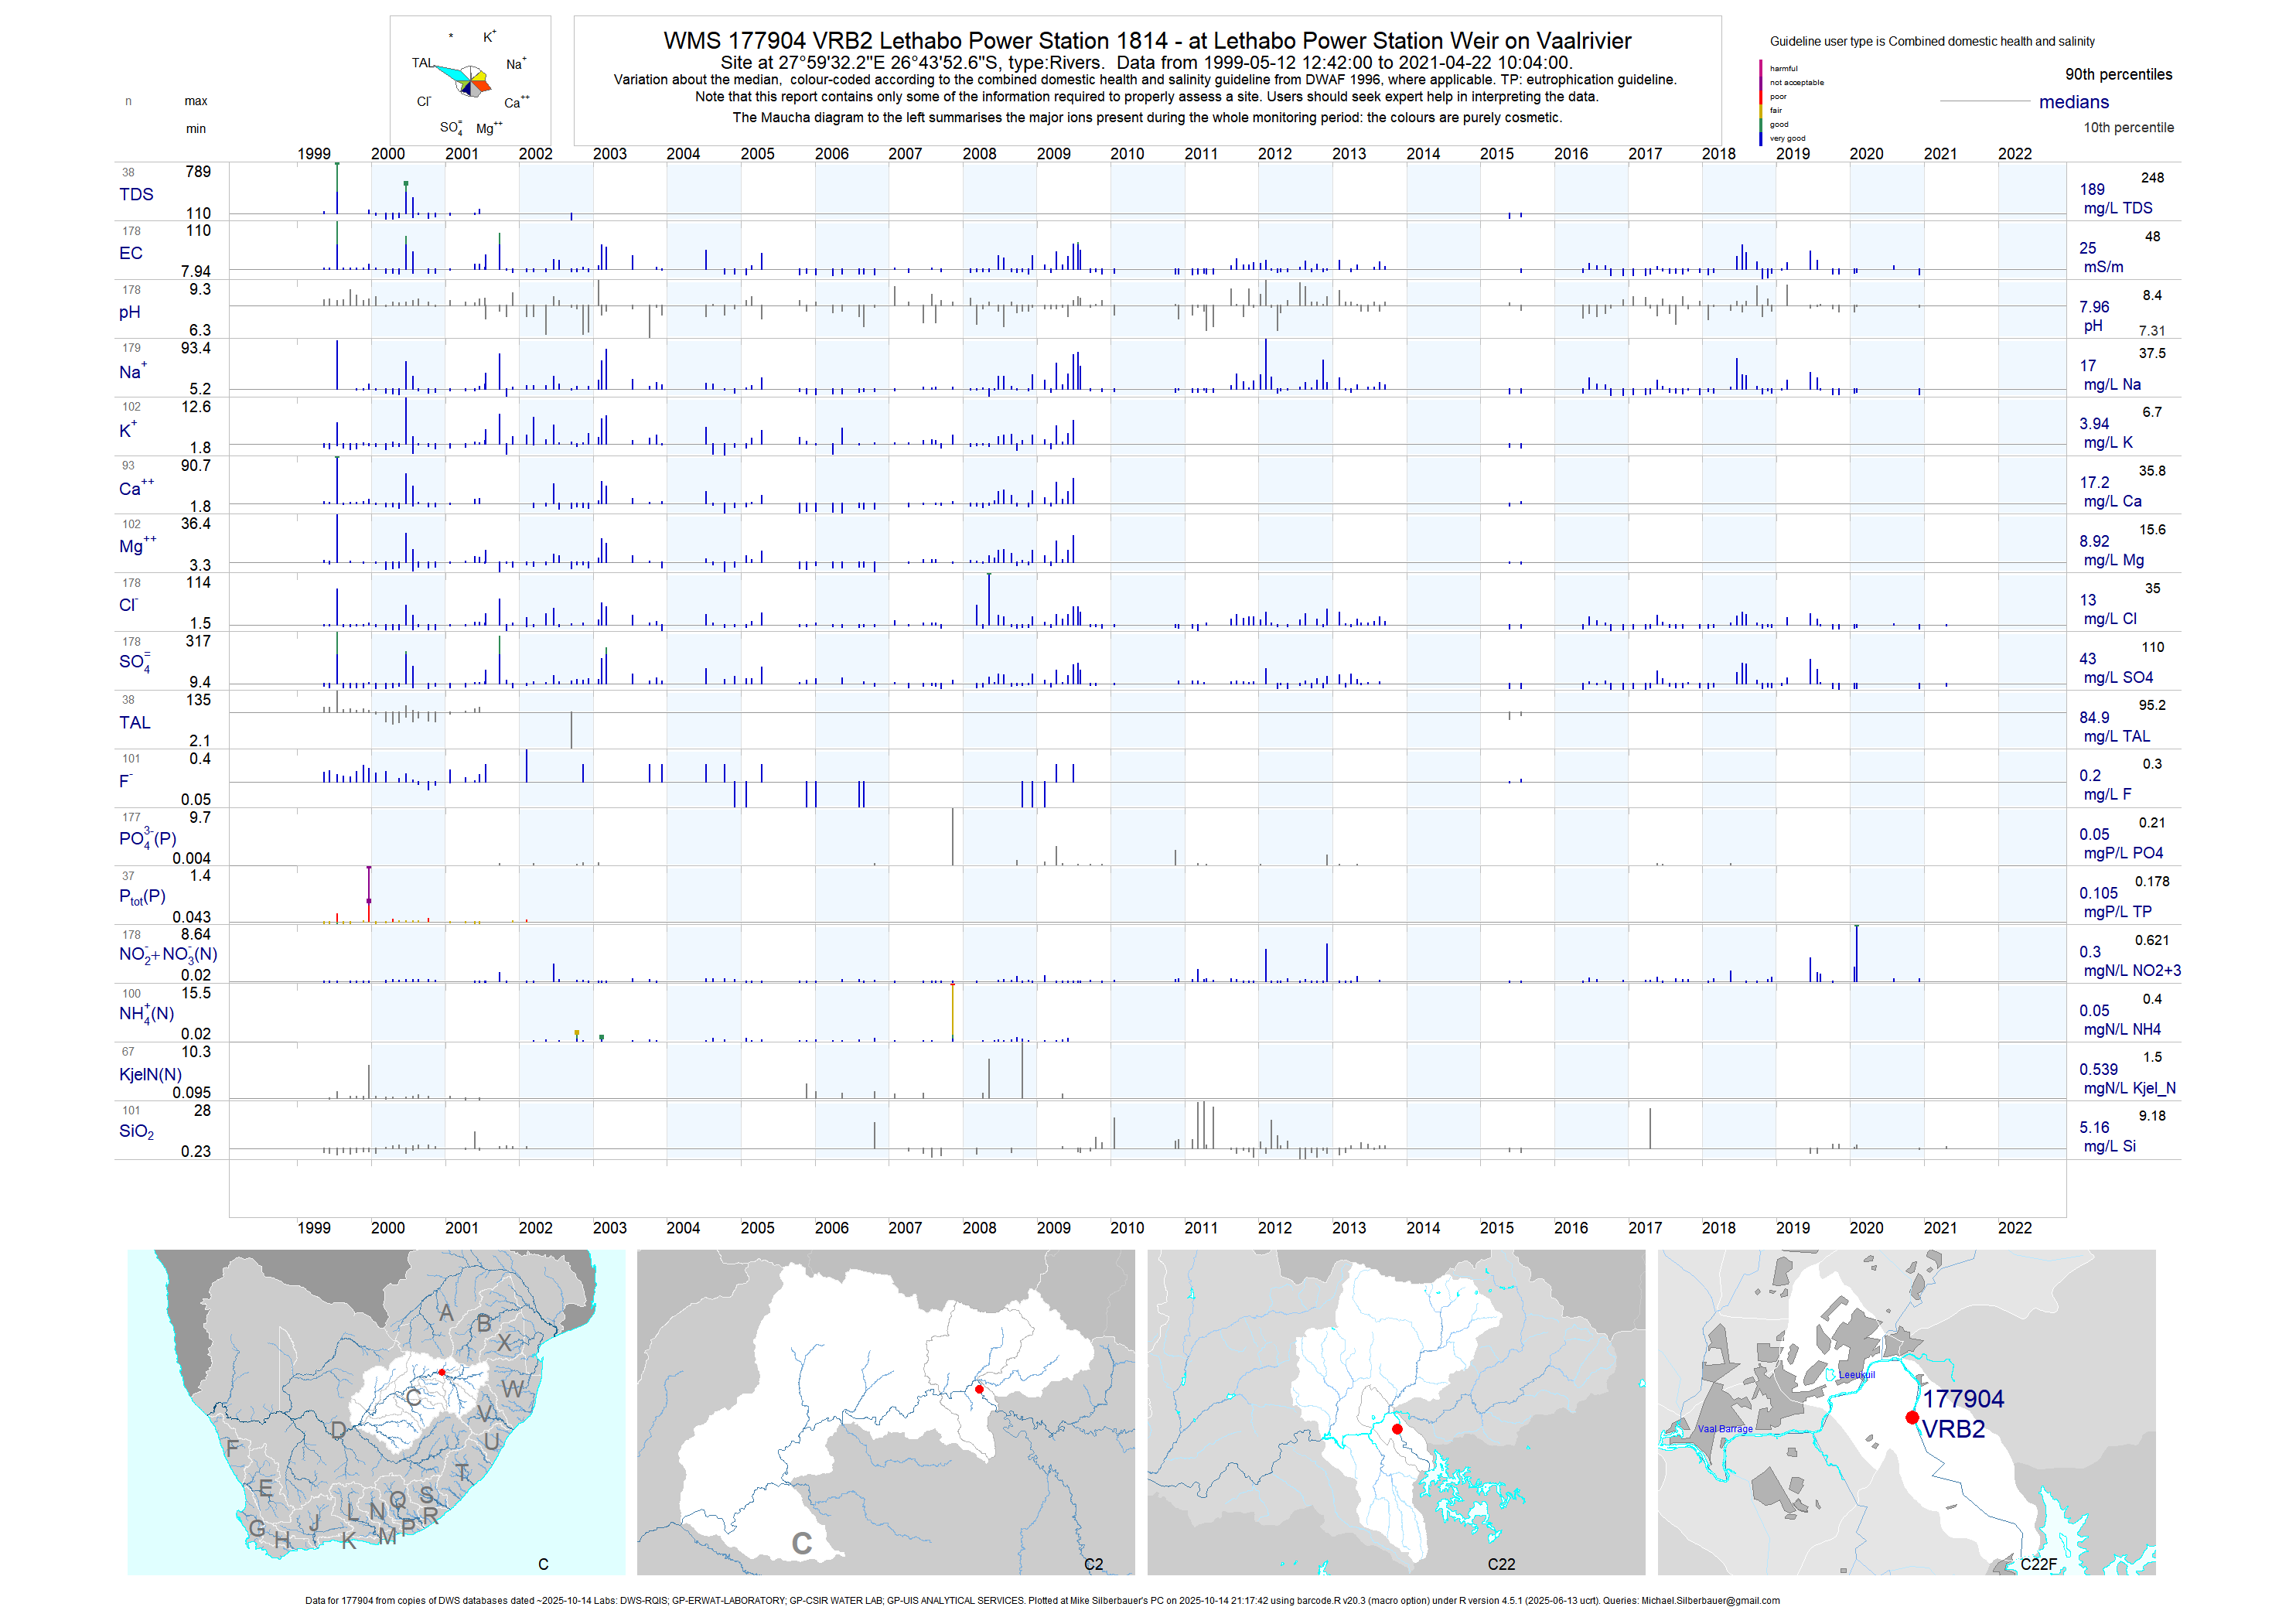Click the 2010 year label on top axis
This screenshot has height=1624, width=2296.
click(1127, 153)
